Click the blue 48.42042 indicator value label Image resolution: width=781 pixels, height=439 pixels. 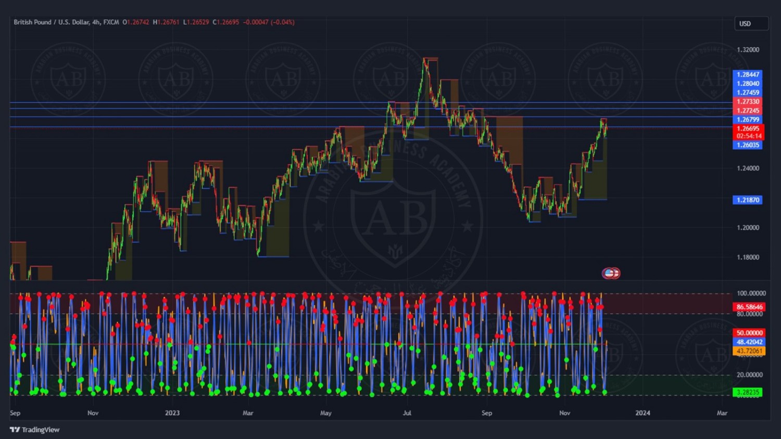coord(749,342)
